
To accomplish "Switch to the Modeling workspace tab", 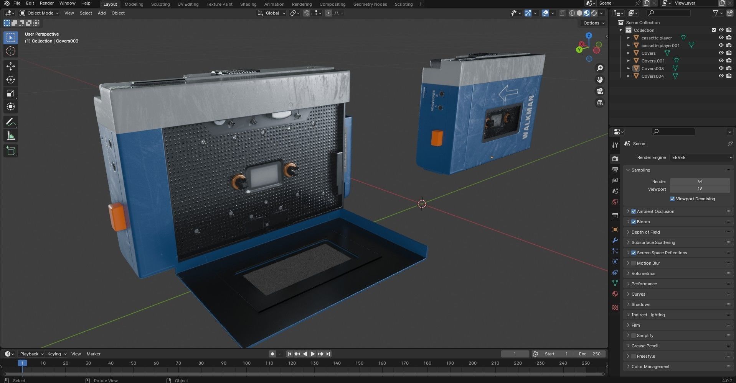I will (134, 4).
